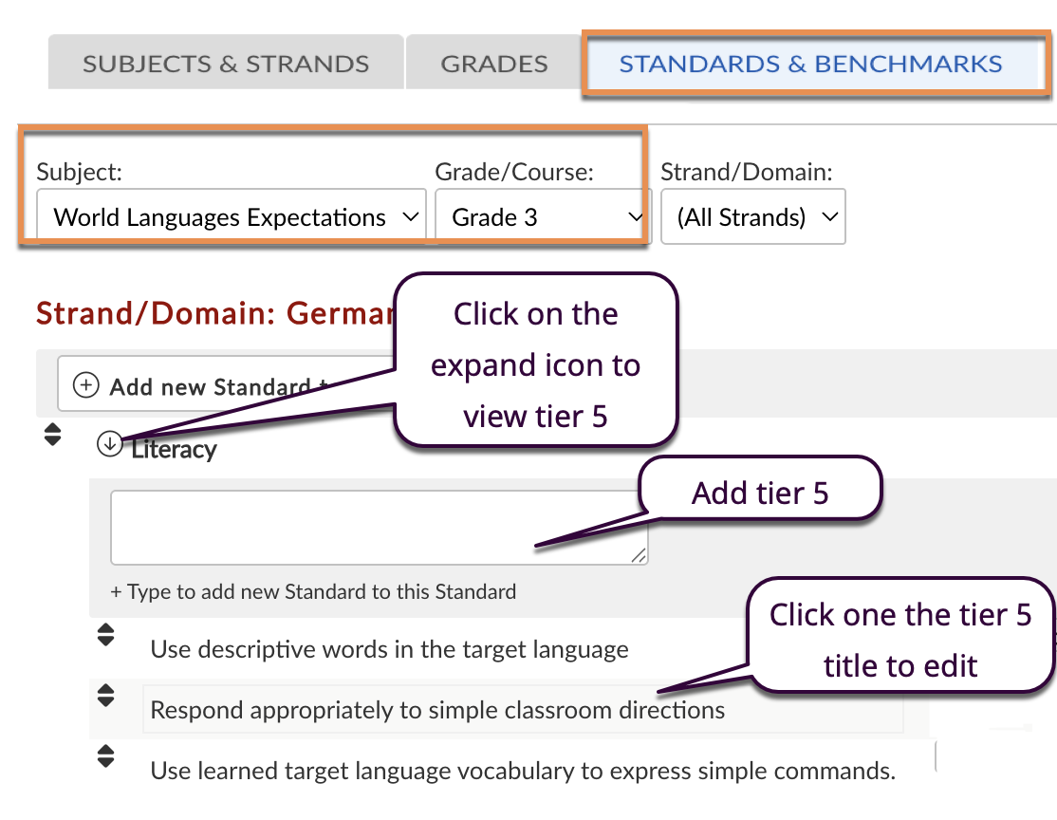Select the Standards & Benchmarks tab
The height and width of the screenshot is (820, 1057).
coord(810,65)
